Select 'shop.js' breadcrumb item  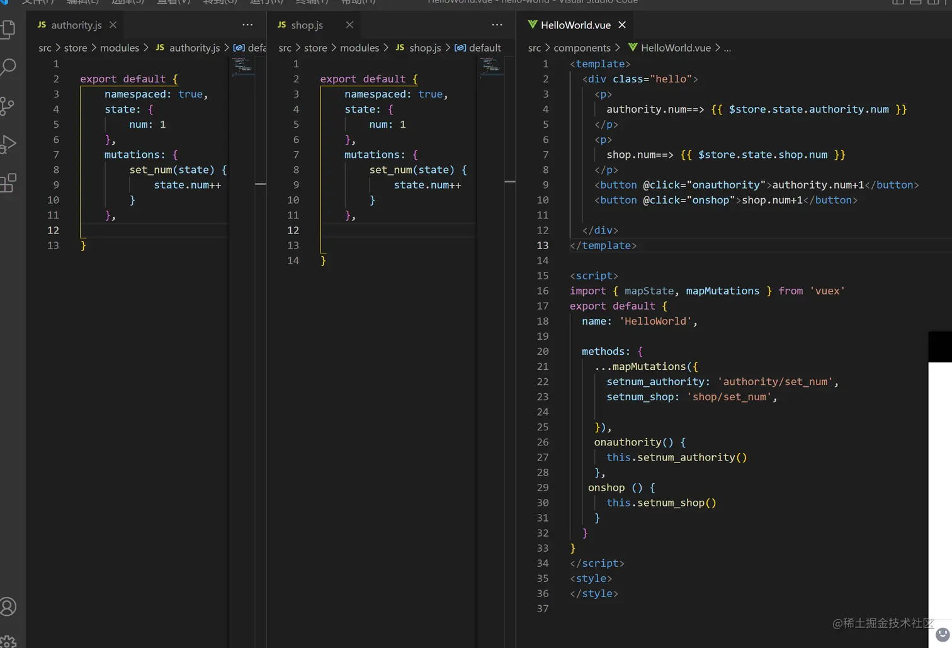click(x=425, y=48)
